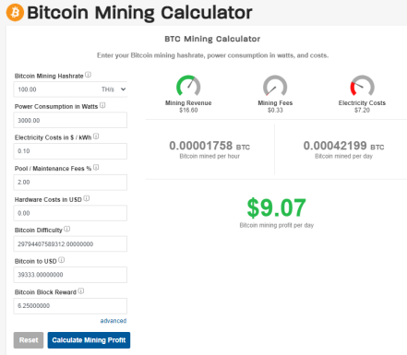Open info icon beside Power Consumption in Watts
The height and width of the screenshot is (355, 407).
point(102,105)
